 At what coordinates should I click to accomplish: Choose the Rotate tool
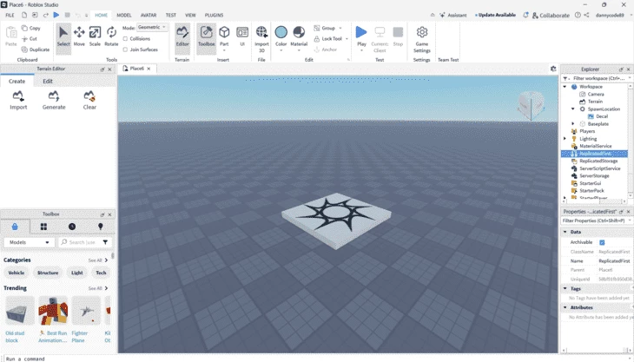pos(111,36)
